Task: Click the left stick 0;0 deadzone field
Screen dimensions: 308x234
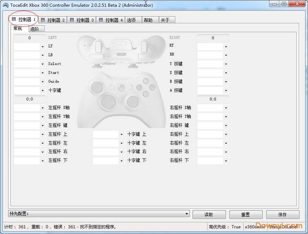Action: point(30,99)
